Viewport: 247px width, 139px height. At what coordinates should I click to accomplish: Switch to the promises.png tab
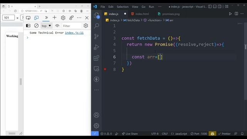click(171, 14)
